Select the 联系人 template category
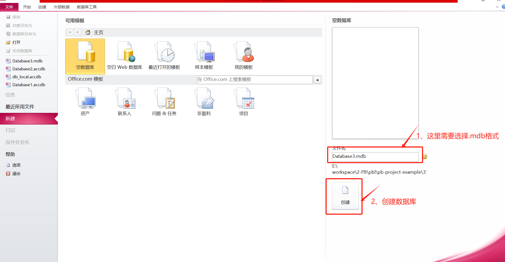505x262 pixels. pos(124,102)
